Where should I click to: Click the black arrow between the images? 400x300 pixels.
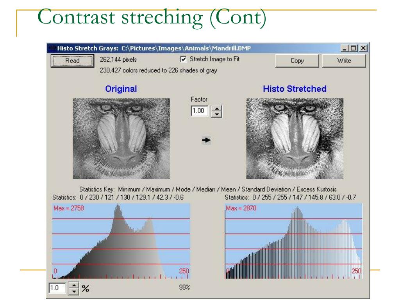point(206,140)
